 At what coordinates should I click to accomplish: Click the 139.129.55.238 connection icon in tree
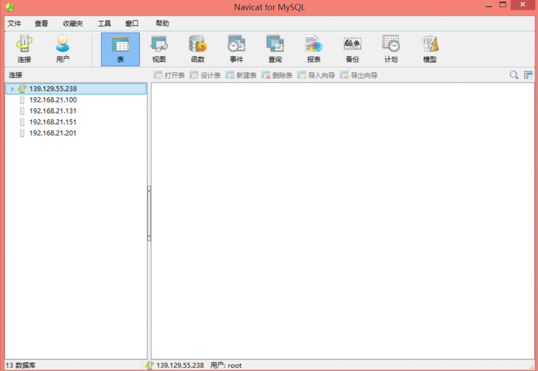(x=22, y=89)
